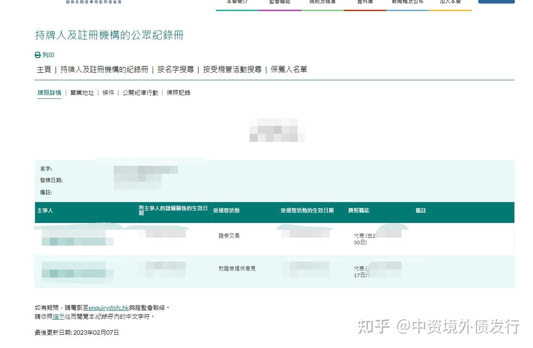Open the 加入本會 navigation menu

[x=450, y=2]
